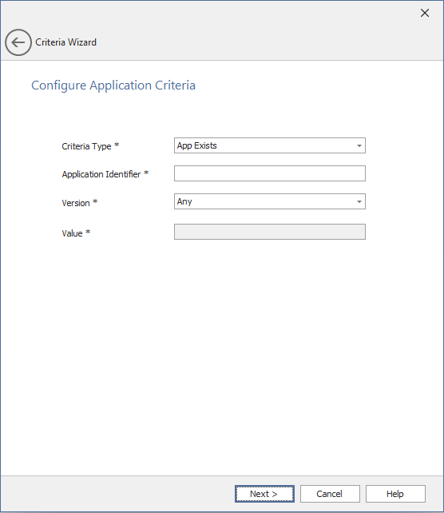Screen dimensions: 444x513
Task: Click the disabled Value field
Action: 270,232
